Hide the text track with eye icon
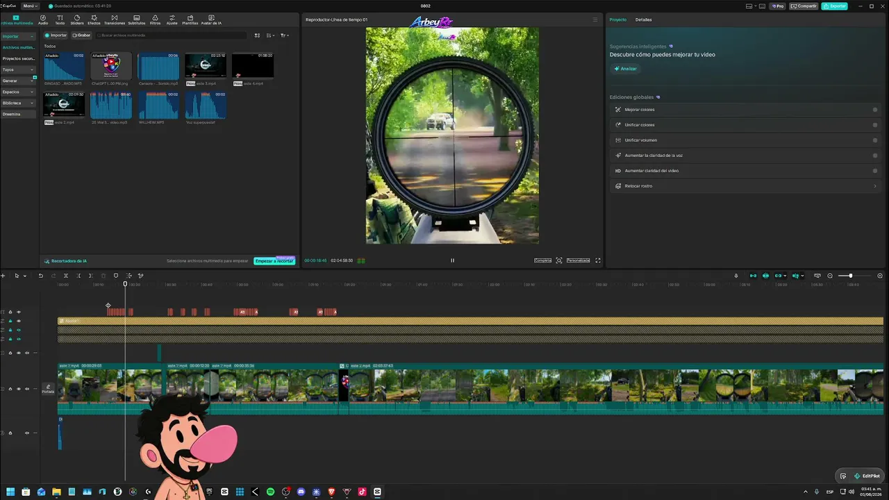889x500 pixels. 19,312
